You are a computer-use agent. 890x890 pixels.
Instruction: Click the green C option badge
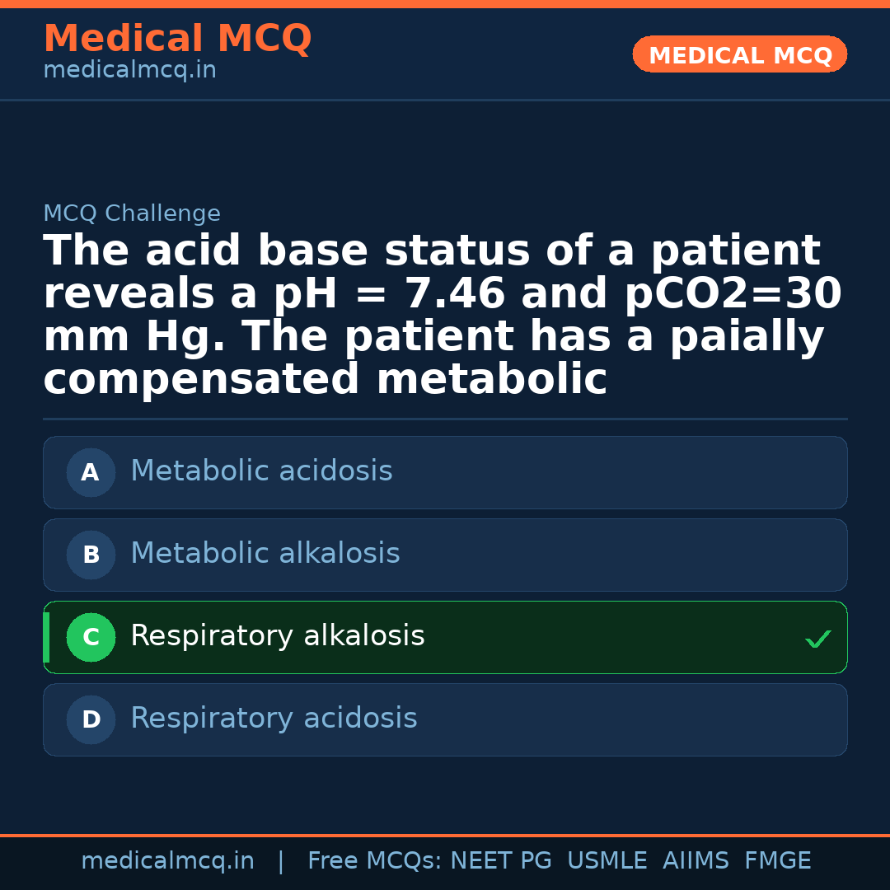pyautogui.click(x=91, y=638)
